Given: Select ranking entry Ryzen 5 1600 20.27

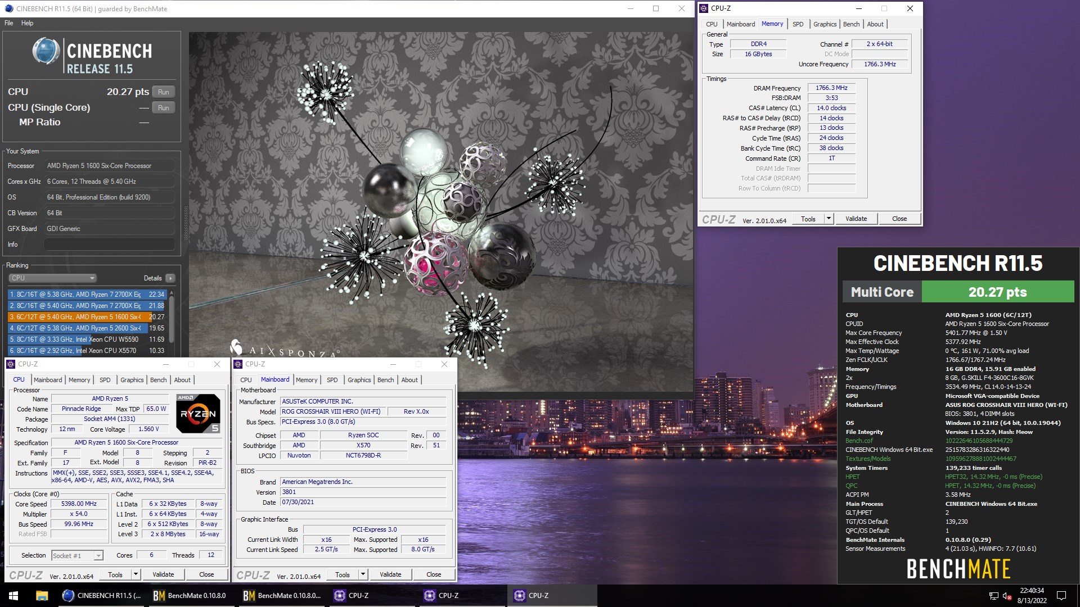Looking at the screenshot, I should tap(87, 317).
